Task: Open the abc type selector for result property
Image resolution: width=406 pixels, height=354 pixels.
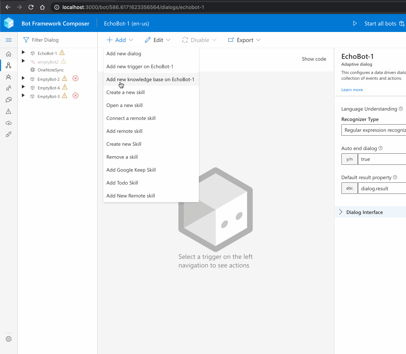Action: (x=350, y=188)
